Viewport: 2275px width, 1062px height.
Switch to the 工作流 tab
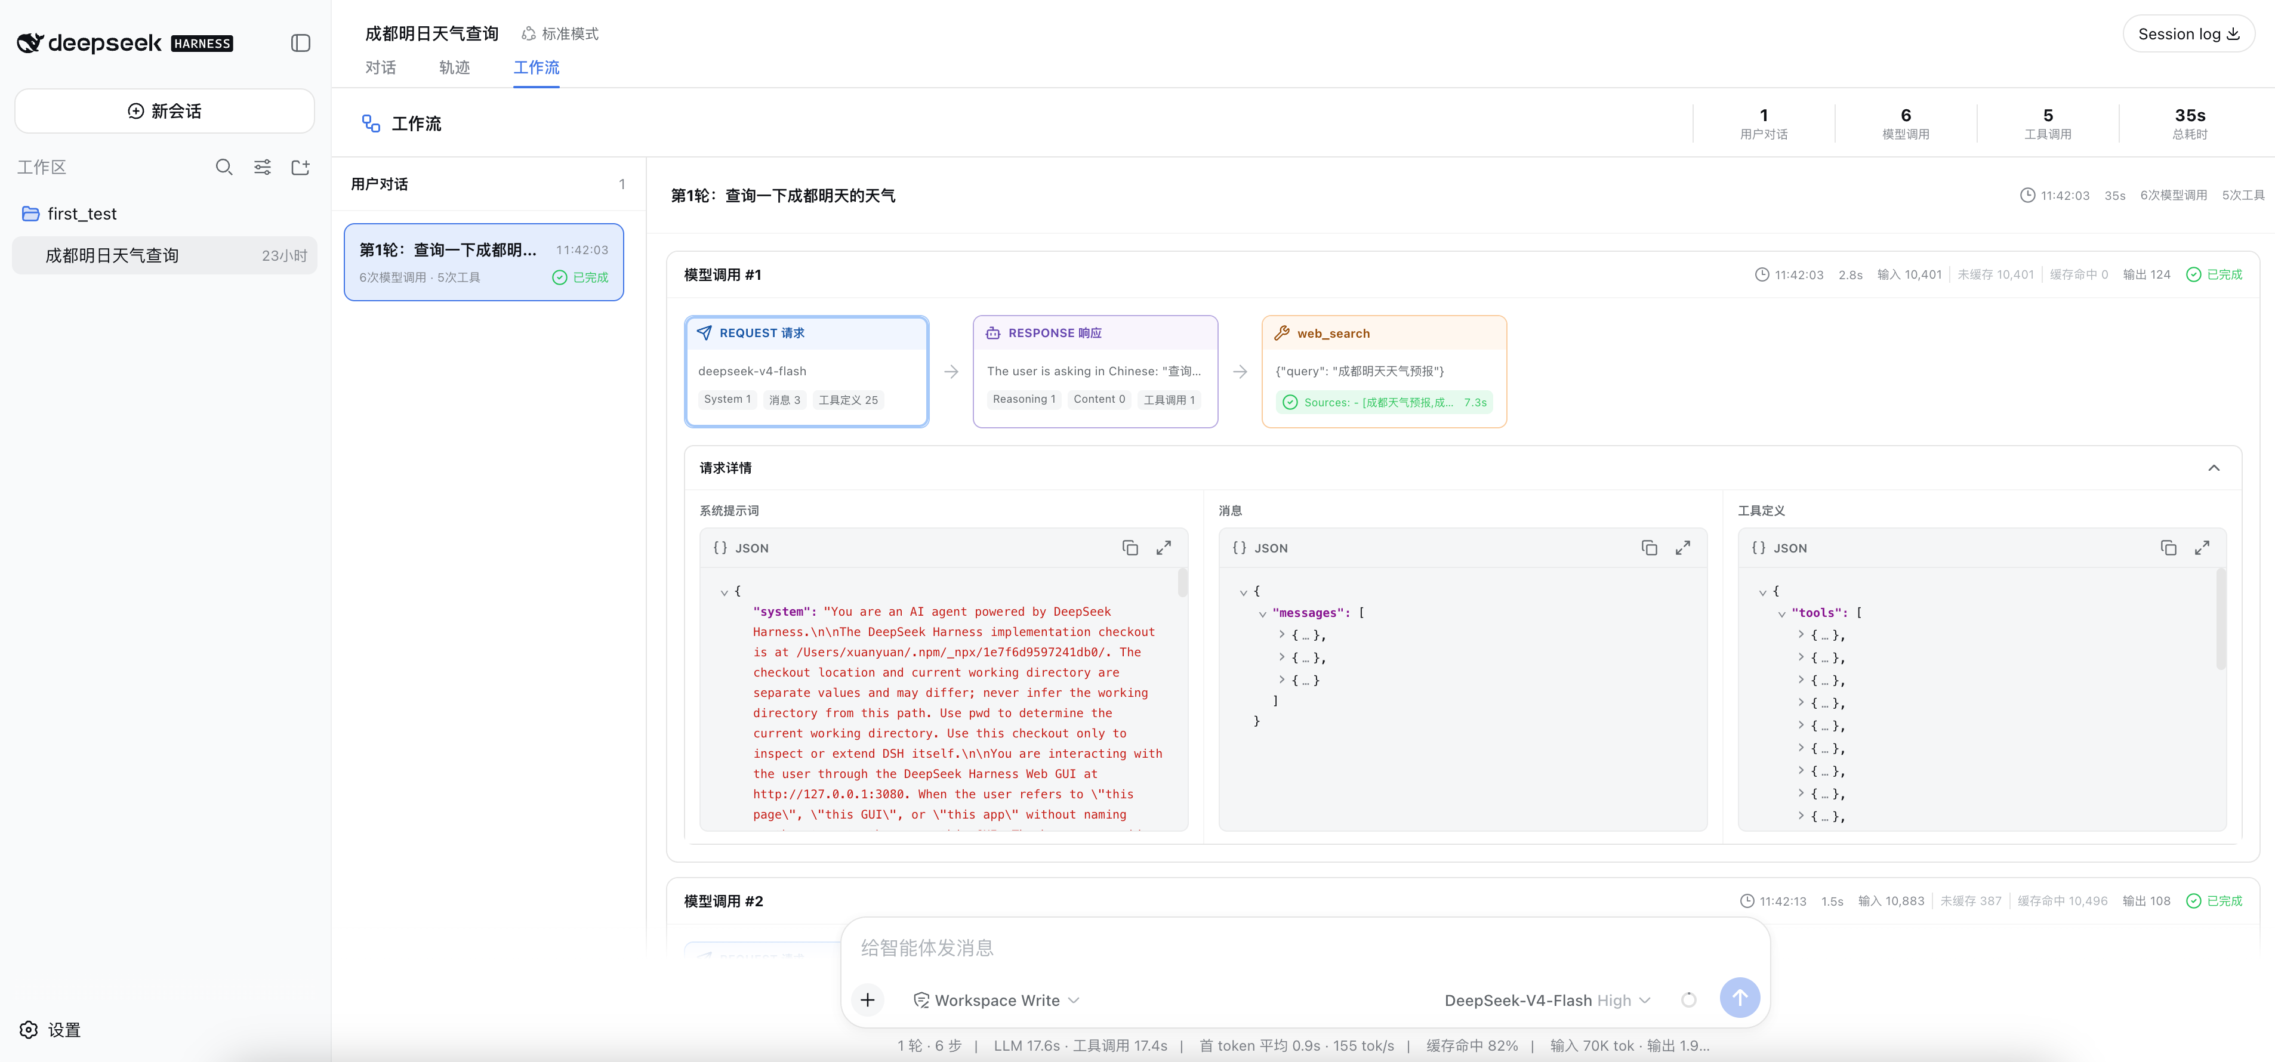click(536, 67)
